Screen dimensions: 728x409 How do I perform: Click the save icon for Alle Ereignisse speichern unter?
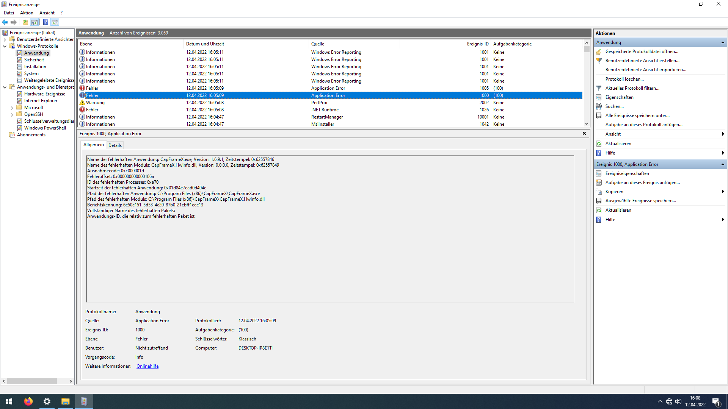pyautogui.click(x=599, y=116)
